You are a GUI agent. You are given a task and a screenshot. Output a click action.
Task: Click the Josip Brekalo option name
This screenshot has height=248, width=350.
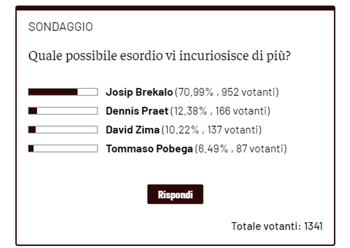(x=139, y=92)
